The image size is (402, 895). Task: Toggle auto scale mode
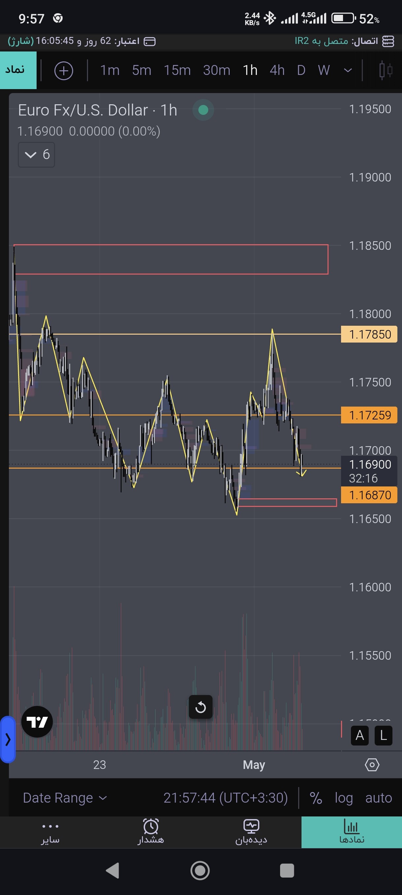(378, 798)
